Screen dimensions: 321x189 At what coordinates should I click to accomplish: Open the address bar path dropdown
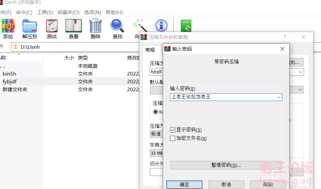[x=136, y=47]
